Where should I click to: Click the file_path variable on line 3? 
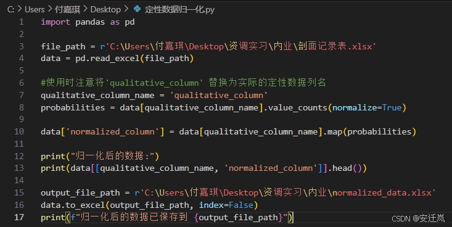click(x=63, y=46)
